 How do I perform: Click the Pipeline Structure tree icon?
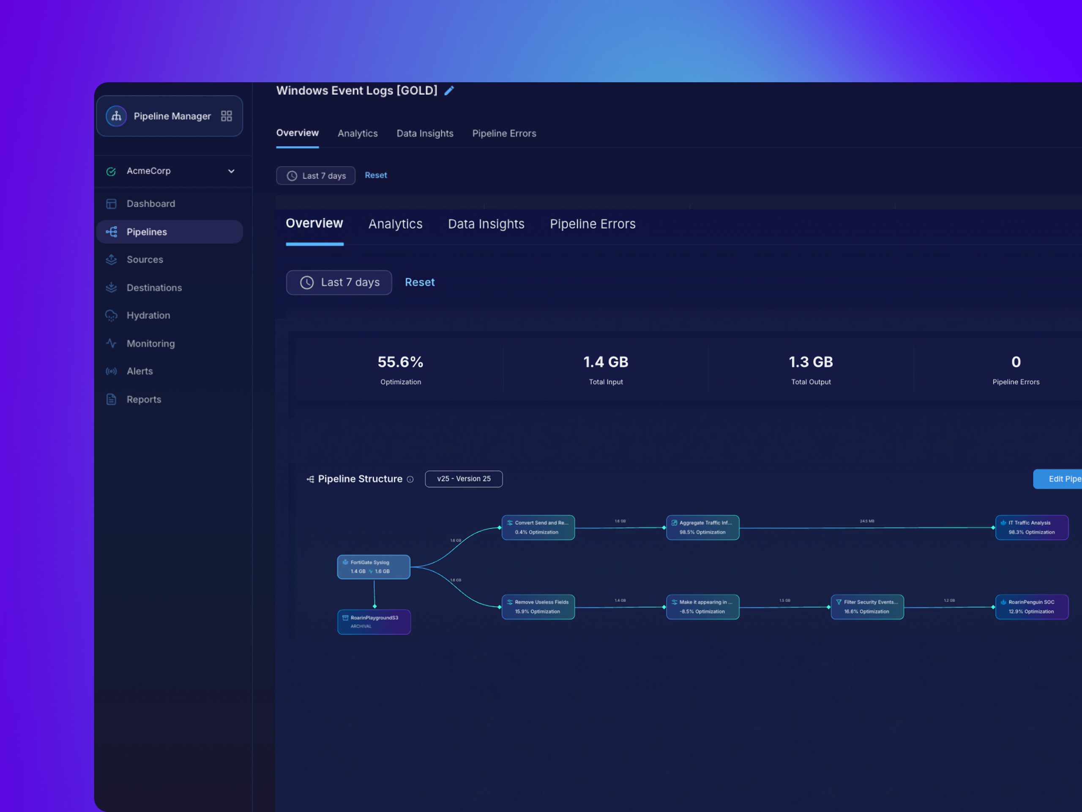click(x=310, y=479)
